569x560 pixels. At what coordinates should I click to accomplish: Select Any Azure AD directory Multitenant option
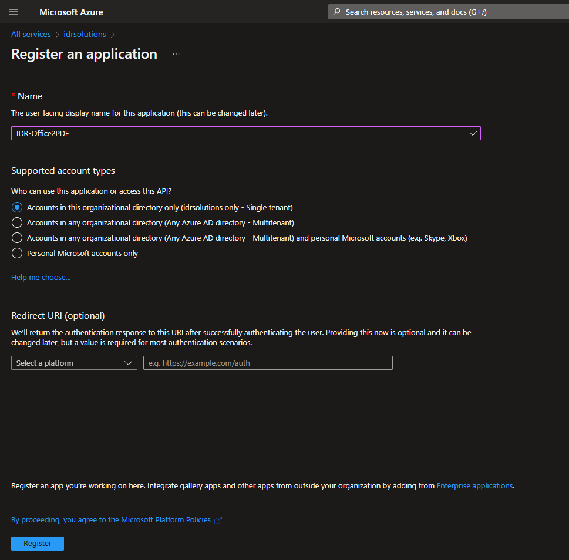click(17, 222)
